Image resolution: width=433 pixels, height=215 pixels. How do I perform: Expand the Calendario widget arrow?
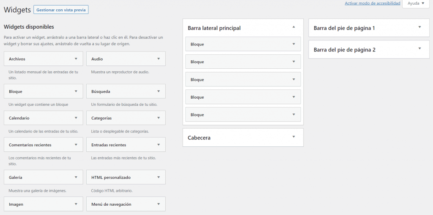click(x=76, y=118)
